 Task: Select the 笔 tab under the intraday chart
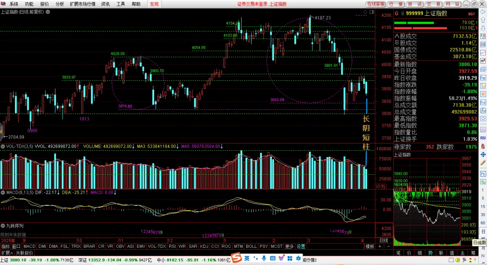[x=398, y=253]
